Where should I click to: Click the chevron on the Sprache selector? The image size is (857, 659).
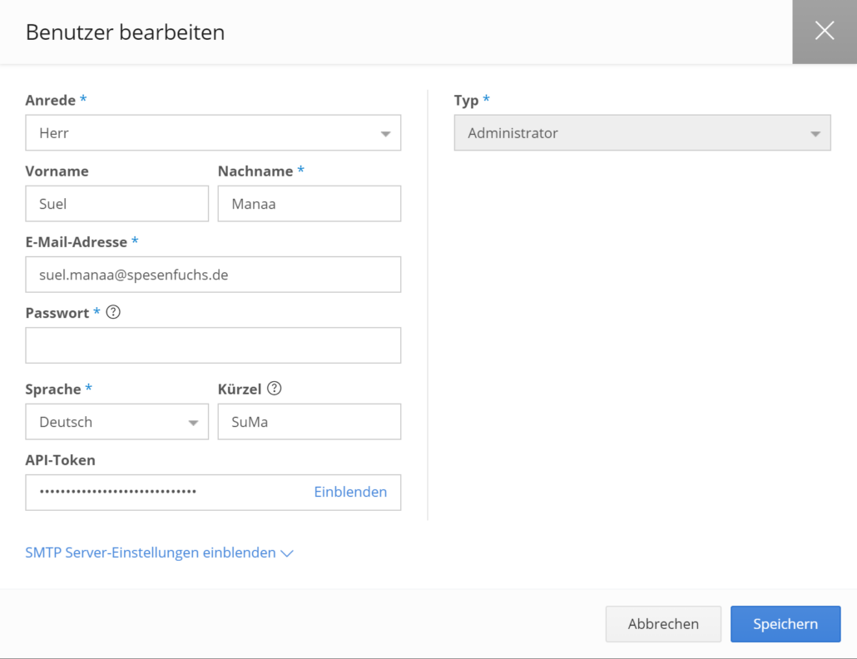[x=193, y=421]
